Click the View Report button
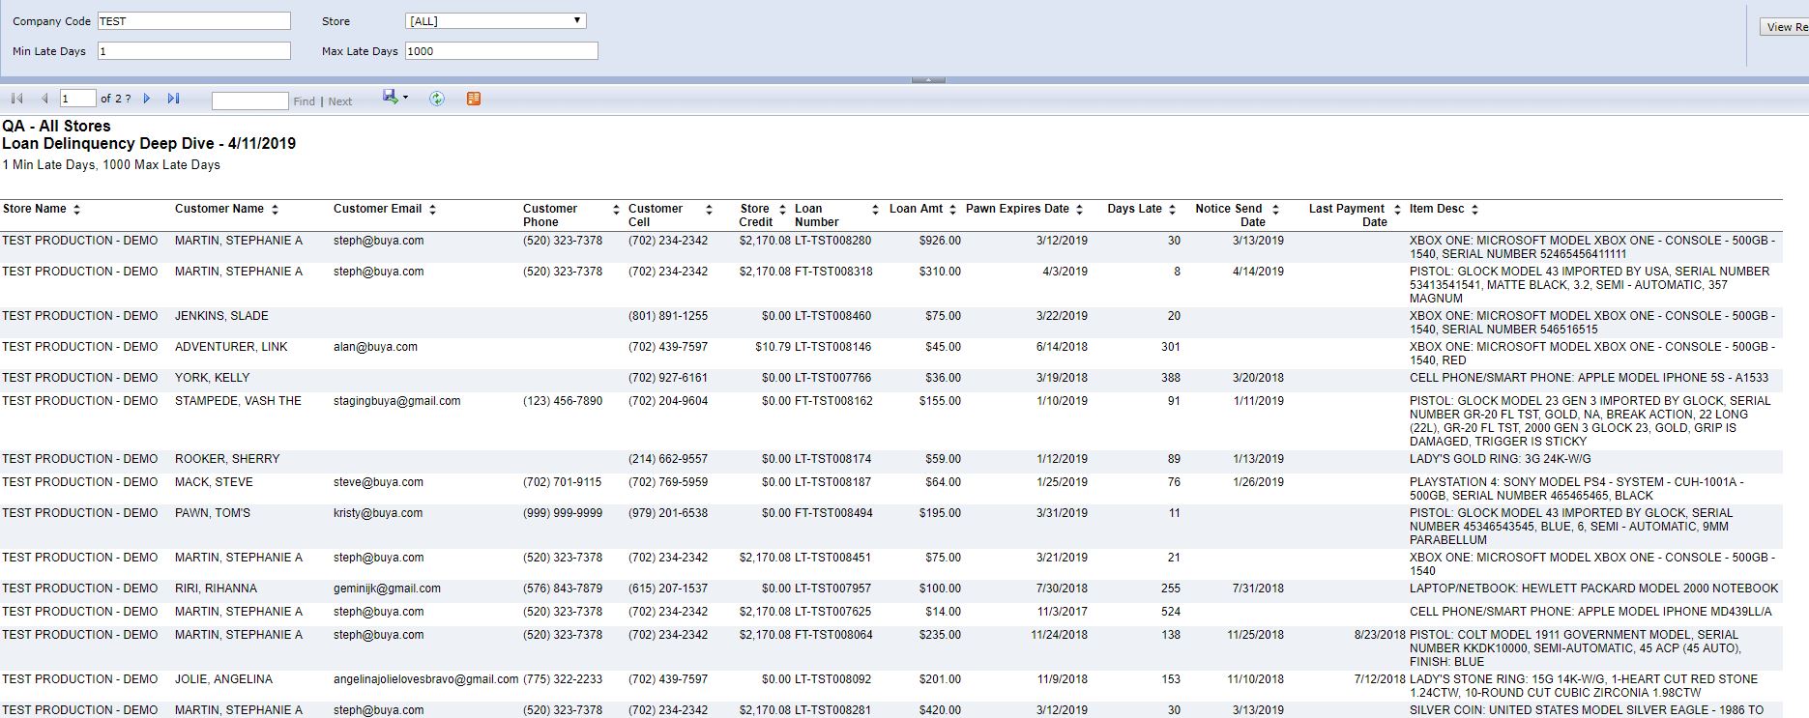 click(1784, 27)
